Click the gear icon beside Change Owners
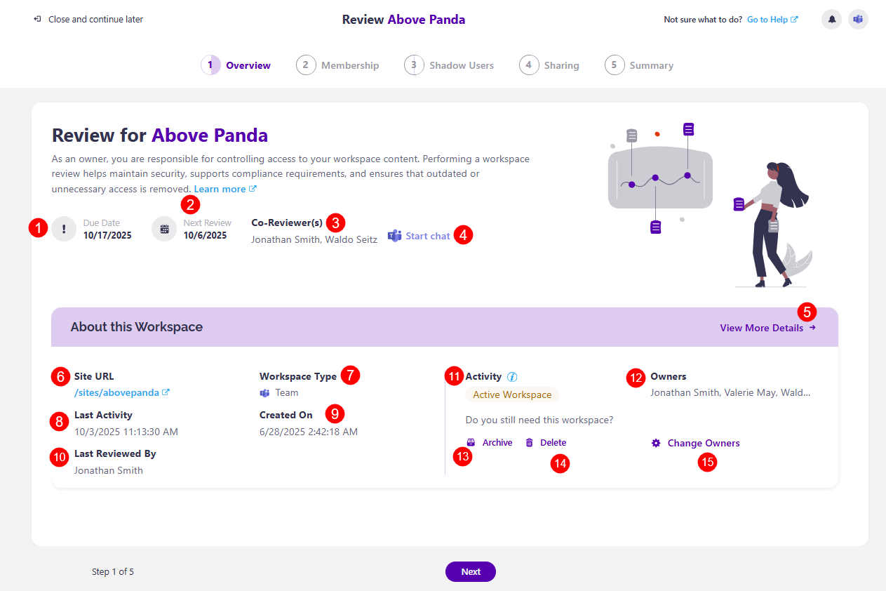 pos(656,443)
